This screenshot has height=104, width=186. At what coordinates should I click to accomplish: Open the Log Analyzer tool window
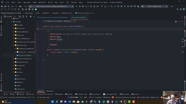(x=95, y=94)
